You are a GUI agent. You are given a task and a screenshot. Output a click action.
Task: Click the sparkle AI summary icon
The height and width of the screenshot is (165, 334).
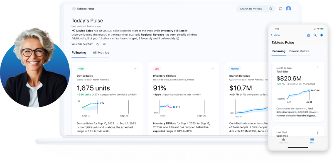[73, 31]
